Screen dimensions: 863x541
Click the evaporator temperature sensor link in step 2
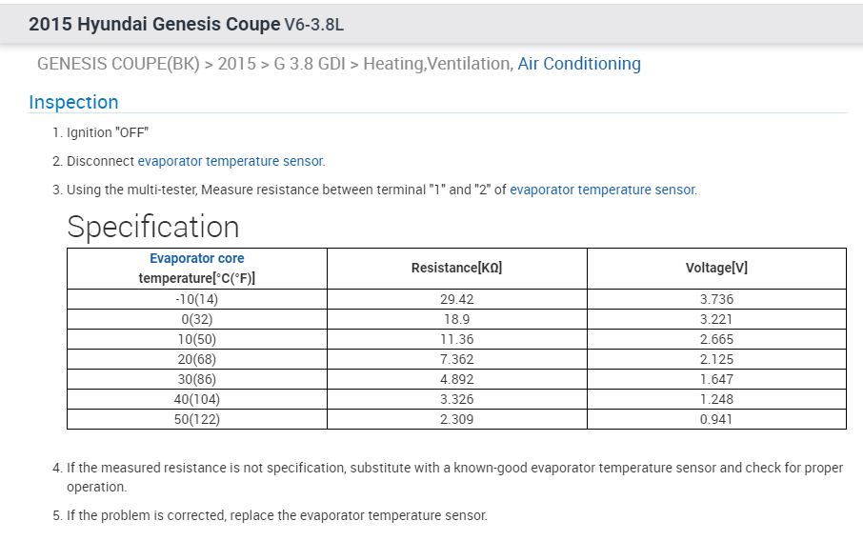(x=231, y=161)
